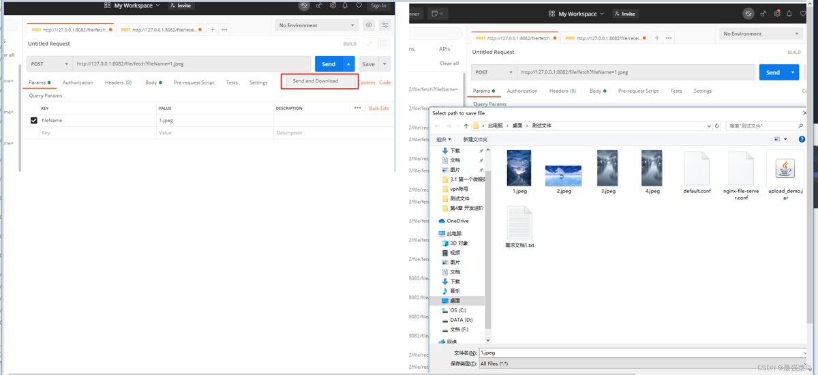
Task: Select OS (C:) drive in navigation tree
Action: (x=454, y=310)
